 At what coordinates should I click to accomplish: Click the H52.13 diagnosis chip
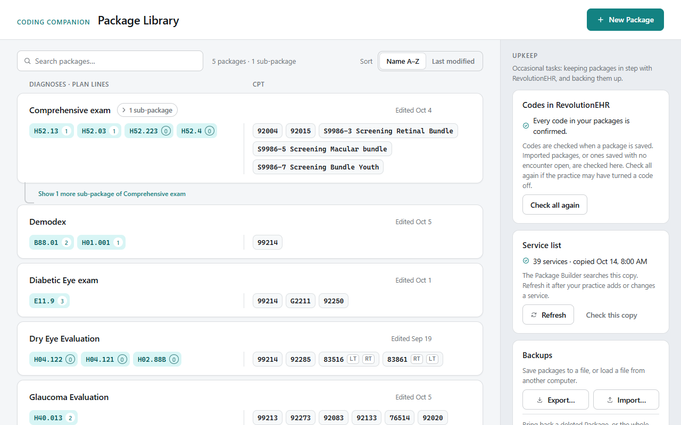pos(52,131)
